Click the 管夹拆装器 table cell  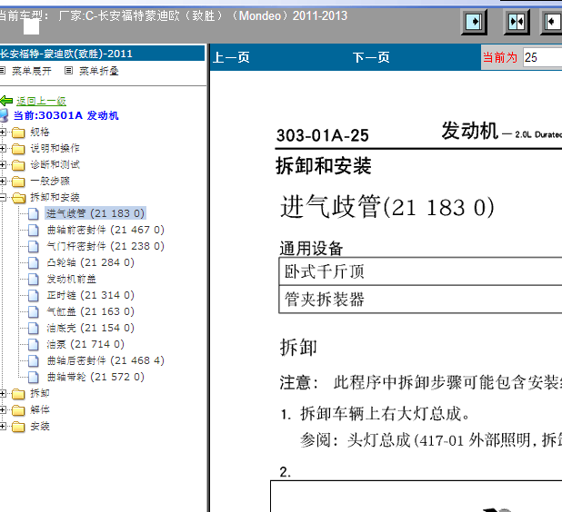tap(420, 299)
